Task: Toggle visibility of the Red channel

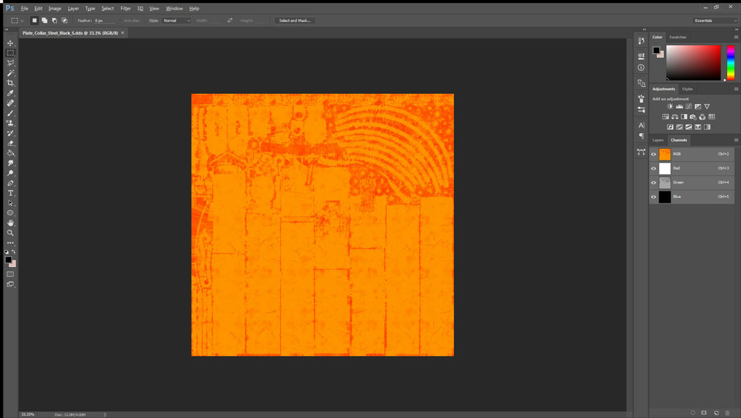Action: tap(654, 168)
